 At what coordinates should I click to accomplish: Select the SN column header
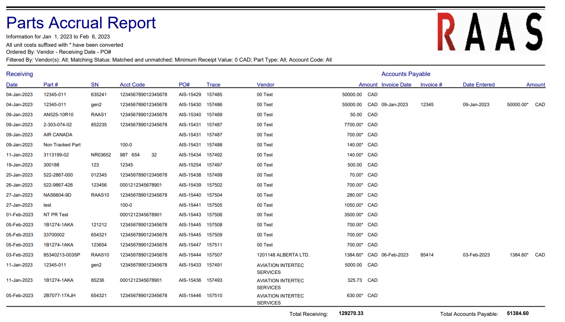click(x=95, y=85)
